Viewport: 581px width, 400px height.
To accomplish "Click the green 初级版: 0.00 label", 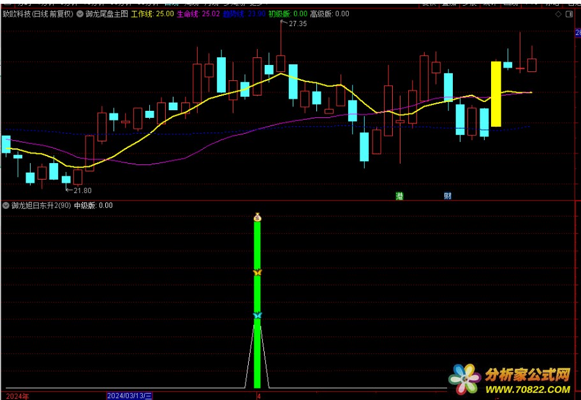I will click(288, 14).
